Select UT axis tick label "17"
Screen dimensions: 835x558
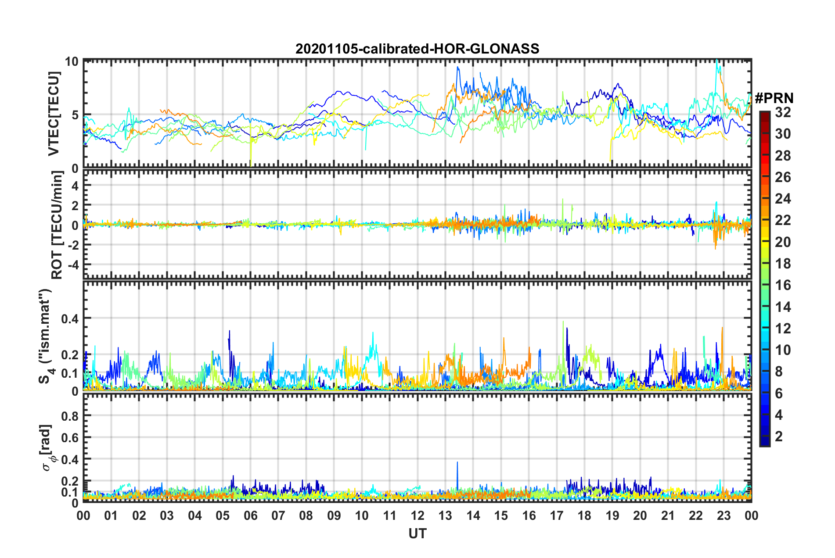pos(557,515)
